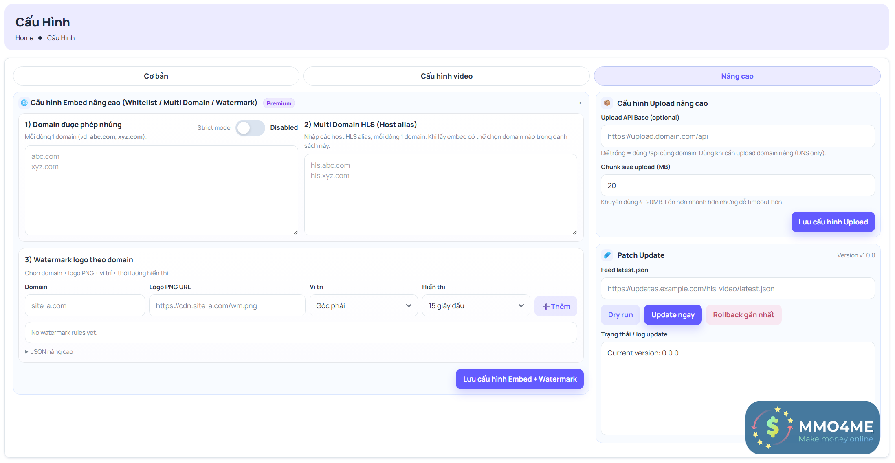
Task: Click the Patch Update pill icon
Action: coord(607,255)
